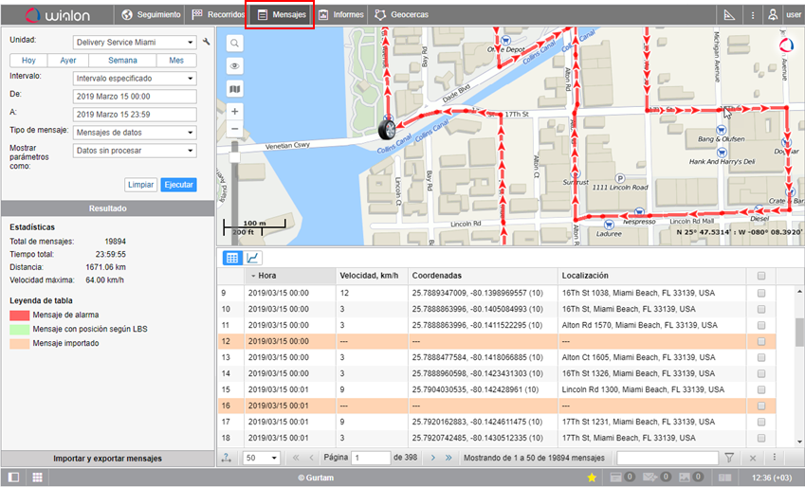Open the Unidad dropdown
Screen dimensions: 805x487
tap(134, 43)
